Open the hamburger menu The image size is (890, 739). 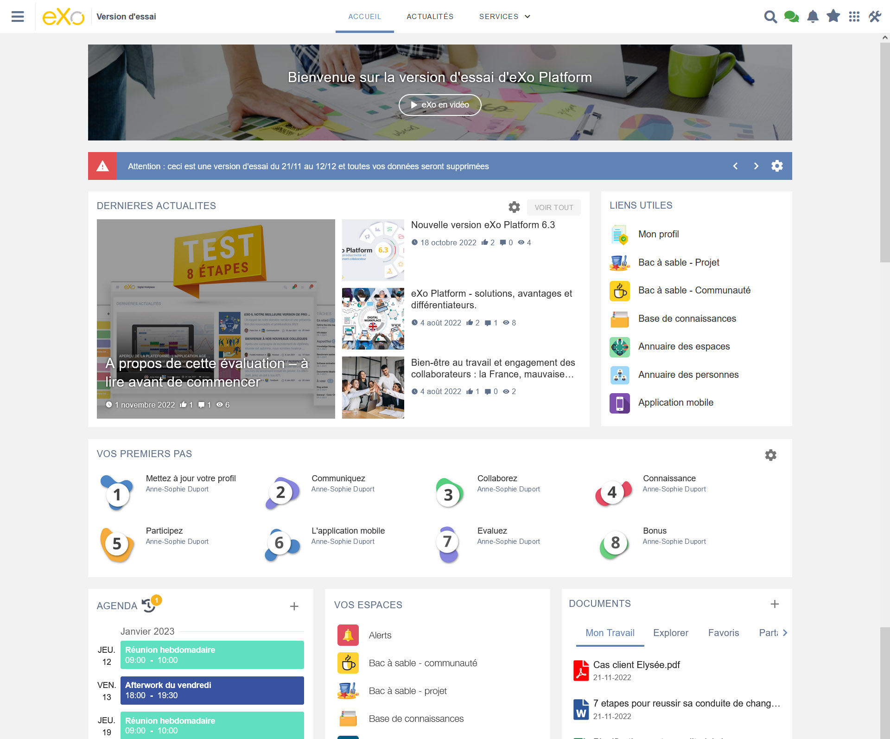18,17
